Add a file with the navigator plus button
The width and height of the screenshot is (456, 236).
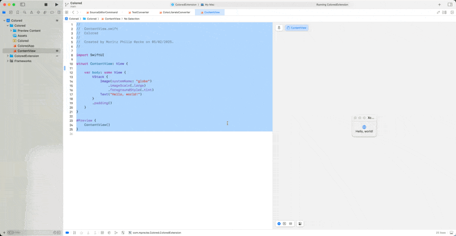pyautogui.click(x=4, y=233)
